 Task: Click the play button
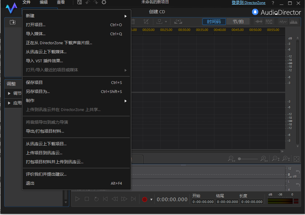click(x=77, y=199)
